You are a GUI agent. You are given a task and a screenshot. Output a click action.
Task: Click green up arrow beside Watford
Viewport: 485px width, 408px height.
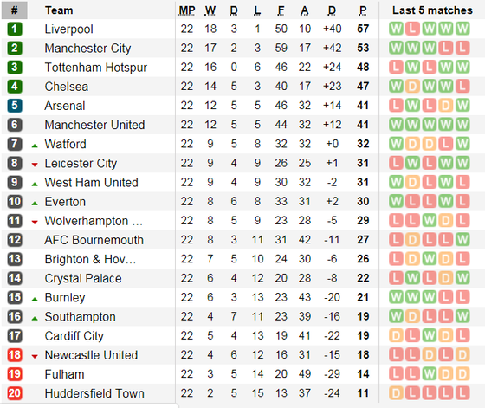click(x=35, y=146)
